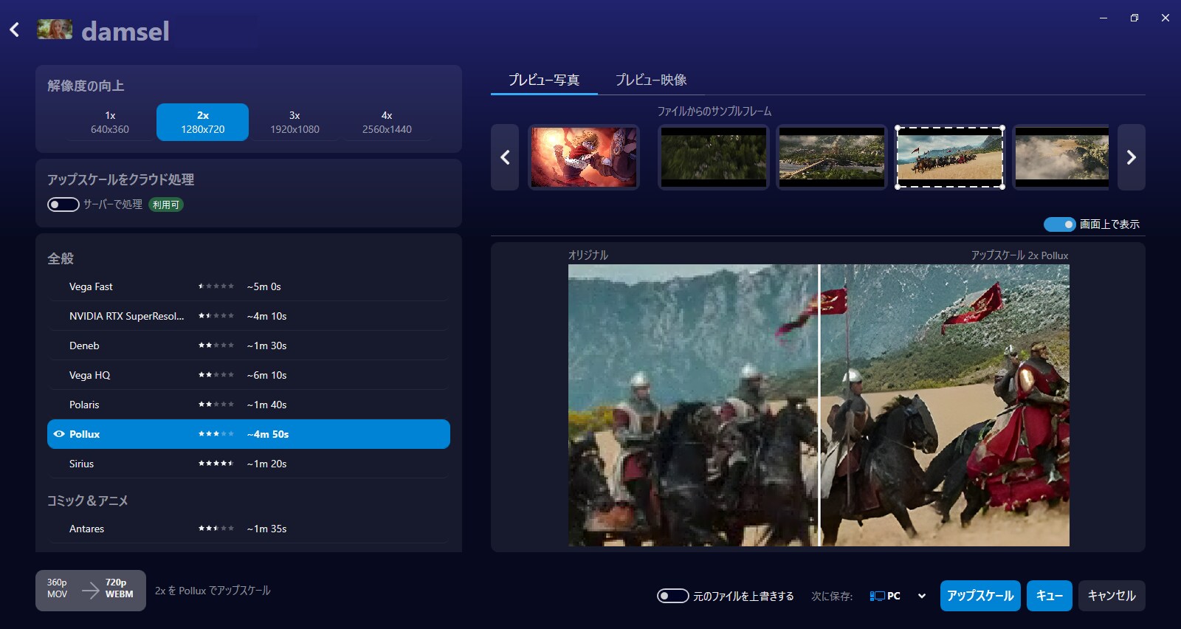
Task: Toggle the on-screen display switch
Action: click(x=1059, y=224)
